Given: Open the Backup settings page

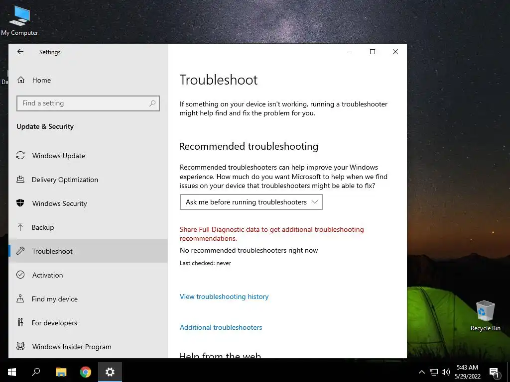Looking at the screenshot, I should [88, 227].
